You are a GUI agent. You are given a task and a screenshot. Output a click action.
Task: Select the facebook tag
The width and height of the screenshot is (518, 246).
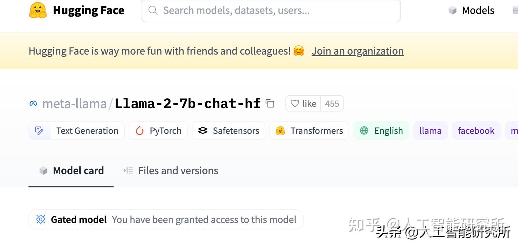(x=476, y=131)
